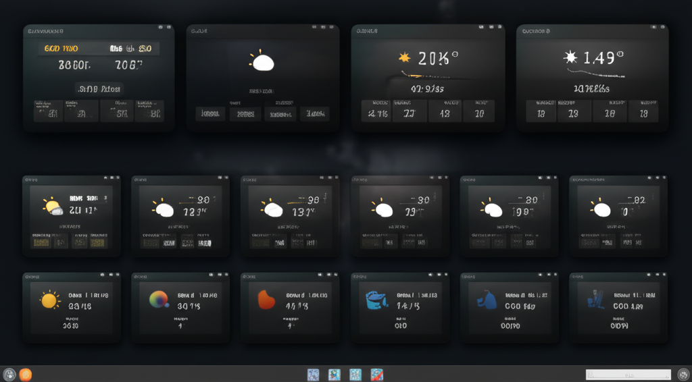Click the '3610' value under the bottom-row yellow sun

coord(70,326)
